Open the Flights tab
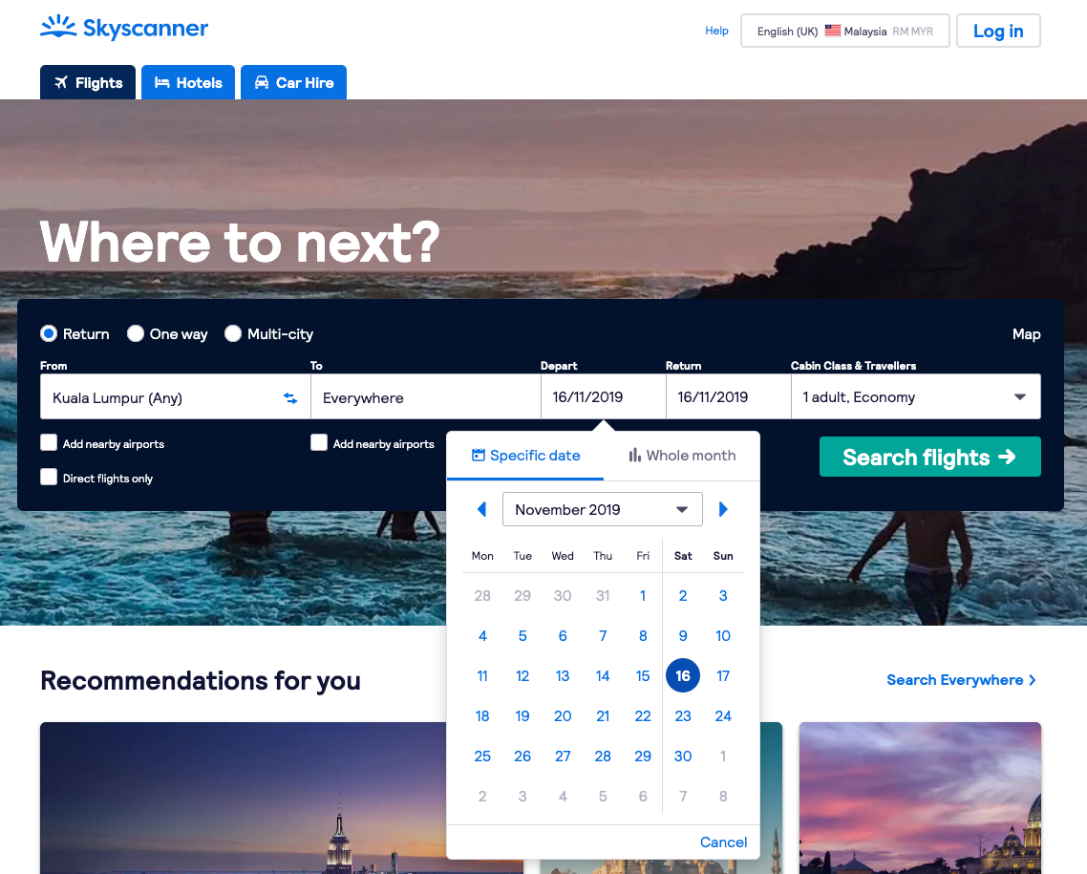Viewport: 1087px width, 874px height. [88, 82]
